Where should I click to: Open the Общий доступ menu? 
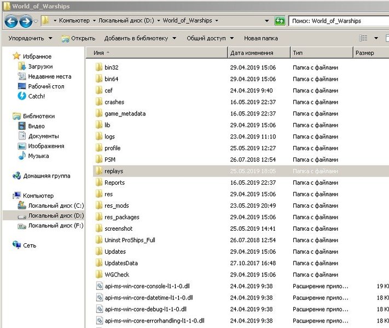click(210, 38)
